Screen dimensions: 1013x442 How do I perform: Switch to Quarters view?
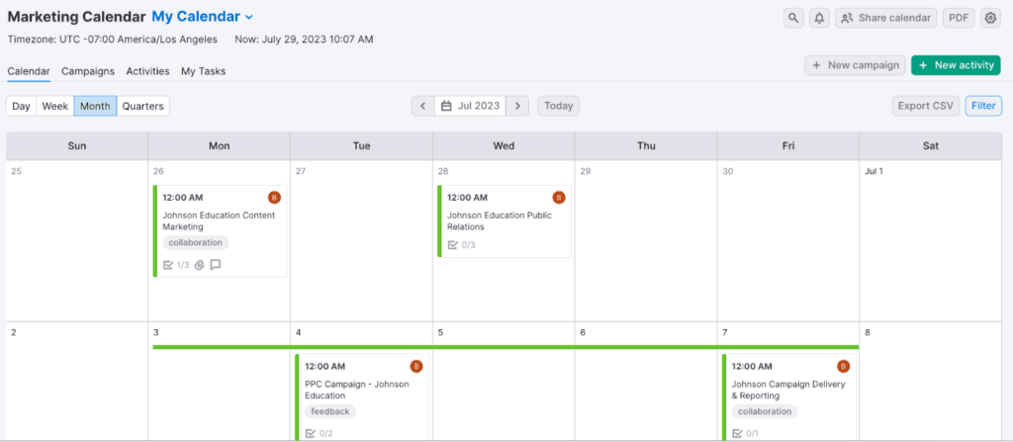pos(142,106)
